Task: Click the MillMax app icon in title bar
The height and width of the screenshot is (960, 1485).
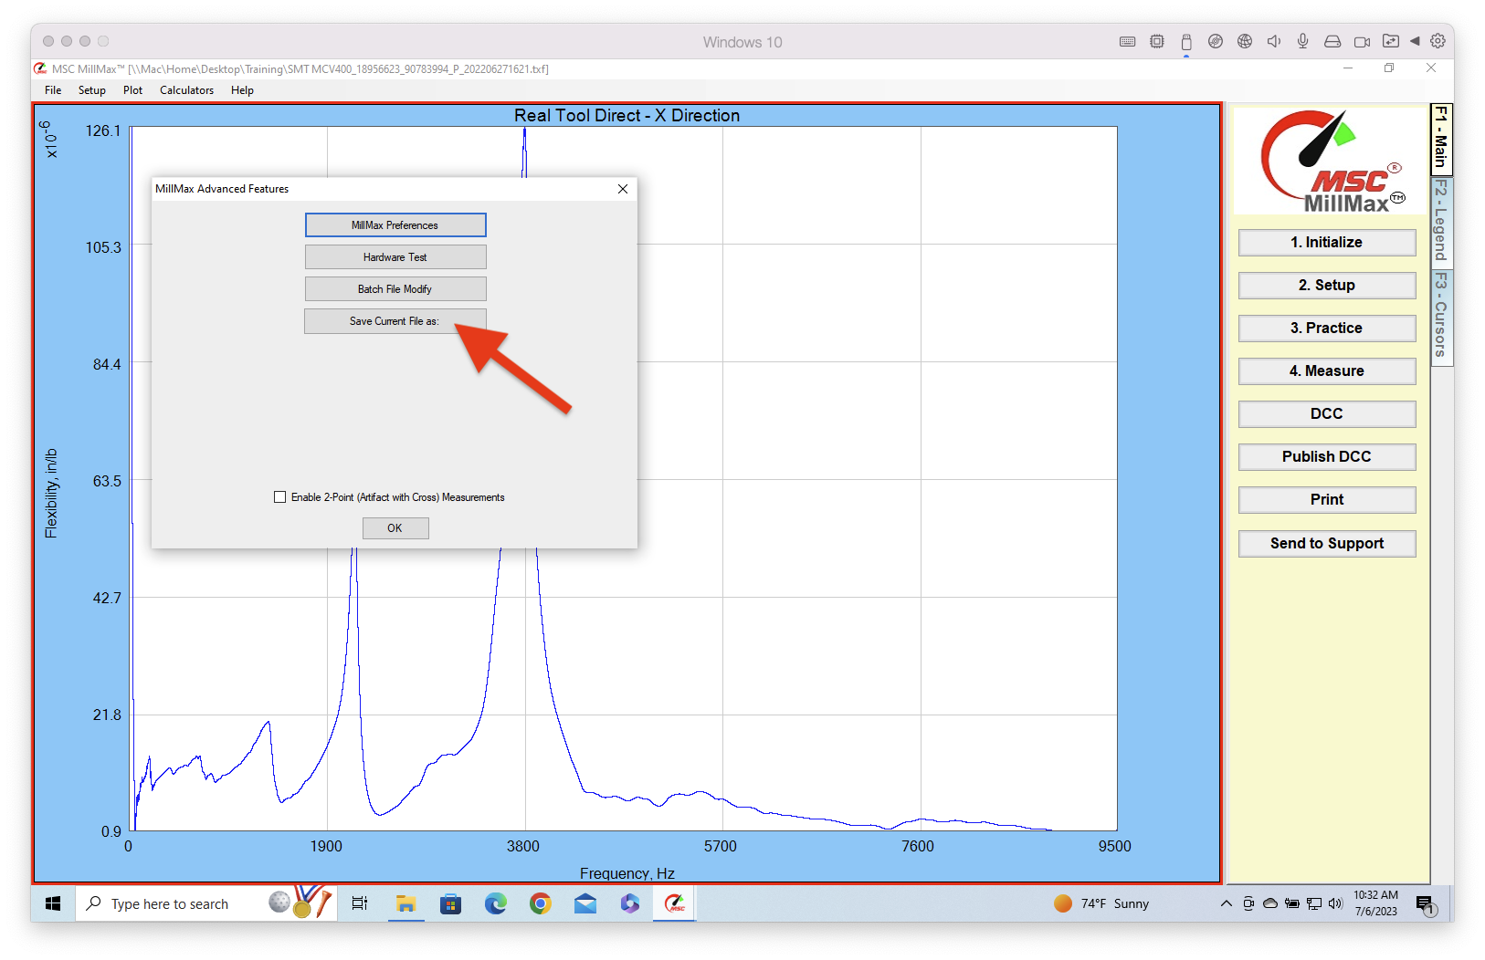Action: (x=40, y=68)
